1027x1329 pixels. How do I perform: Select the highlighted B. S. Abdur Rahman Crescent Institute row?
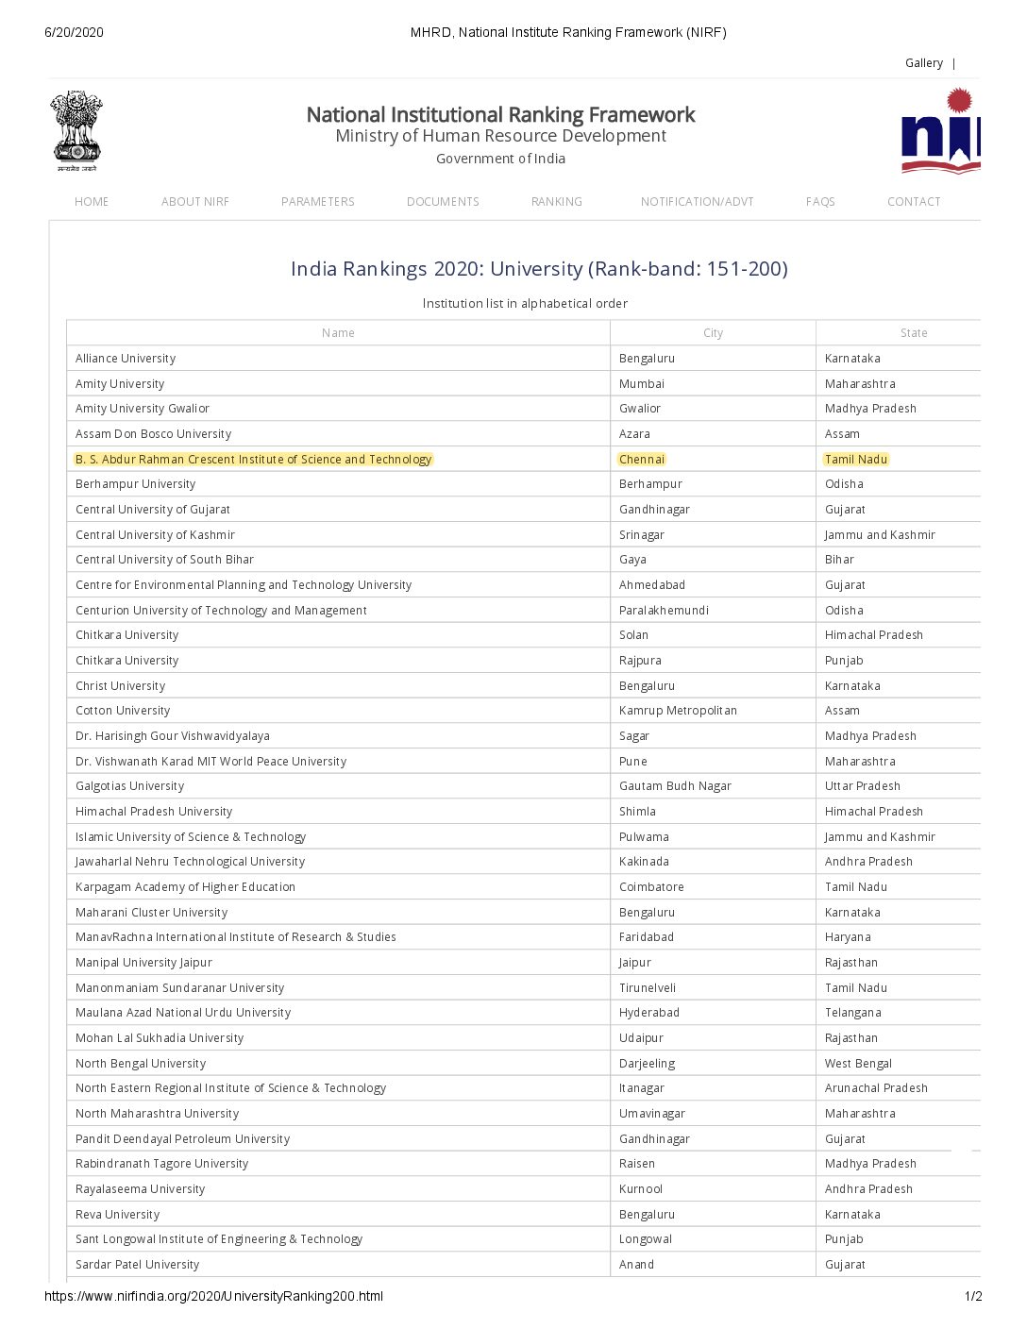254,460
